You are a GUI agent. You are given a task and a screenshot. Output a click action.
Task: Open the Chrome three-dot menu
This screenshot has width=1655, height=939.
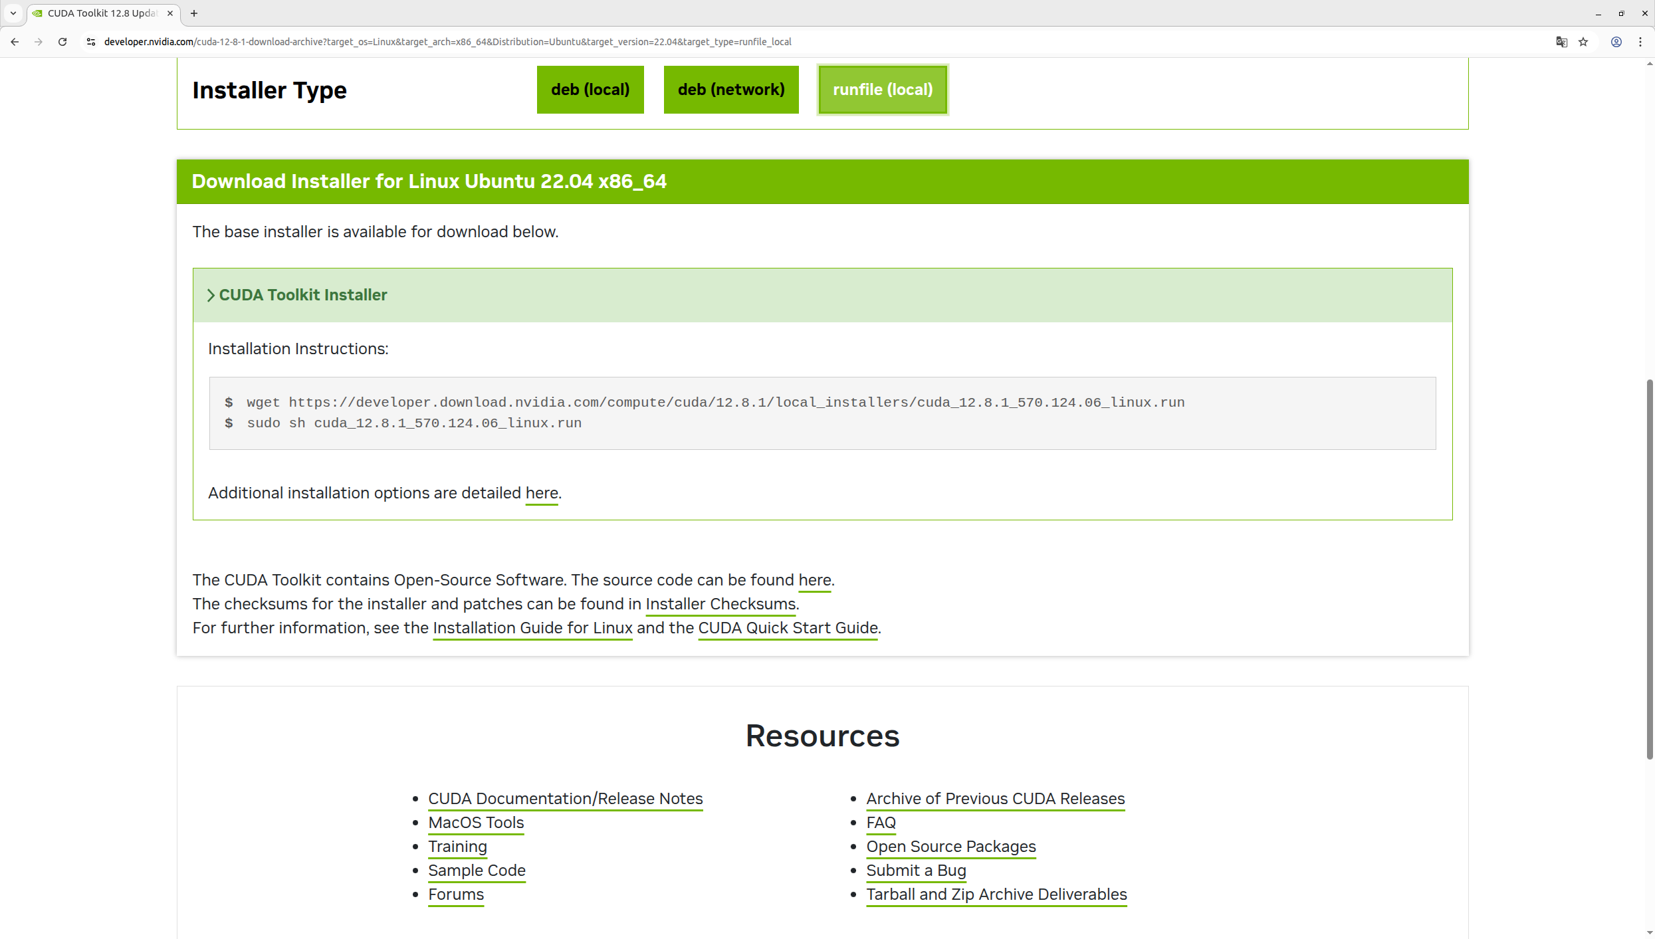(x=1640, y=42)
